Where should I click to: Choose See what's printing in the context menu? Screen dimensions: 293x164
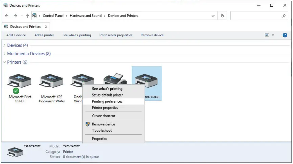point(107,89)
